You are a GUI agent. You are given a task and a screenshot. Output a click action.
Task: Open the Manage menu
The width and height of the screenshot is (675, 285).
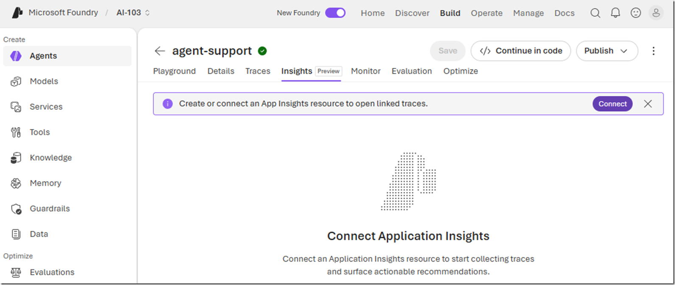click(x=528, y=13)
